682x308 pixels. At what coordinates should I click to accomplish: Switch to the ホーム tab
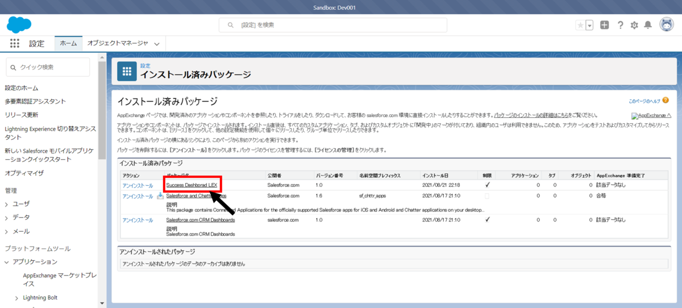coord(68,43)
